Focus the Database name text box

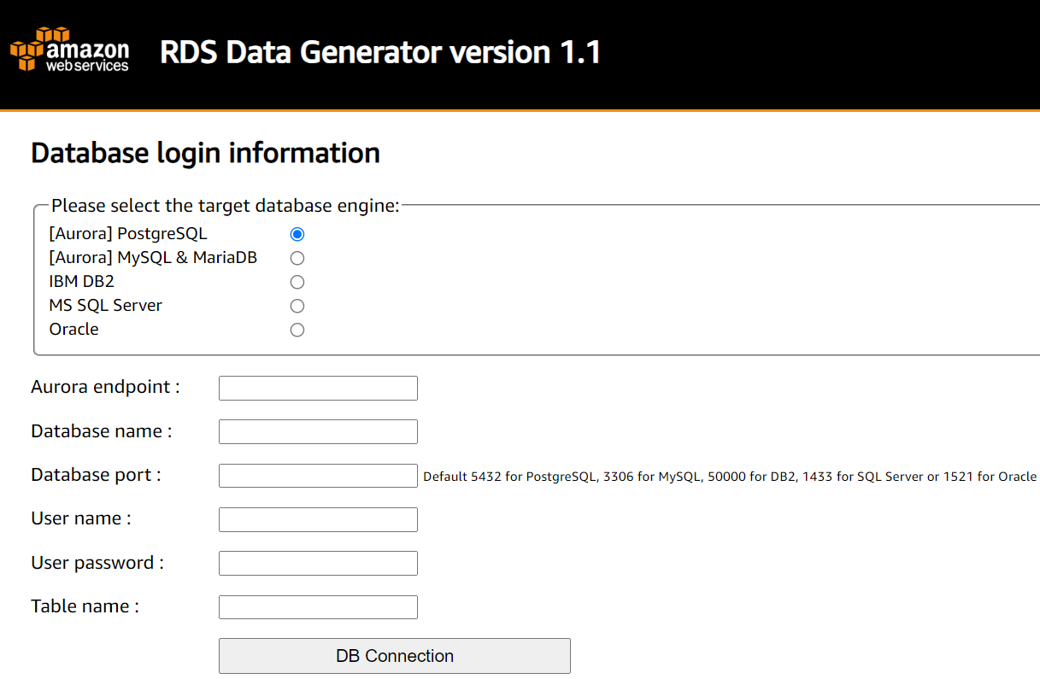[318, 432]
